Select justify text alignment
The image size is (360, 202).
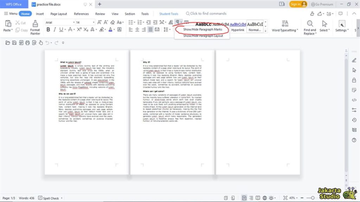(x=150, y=29)
